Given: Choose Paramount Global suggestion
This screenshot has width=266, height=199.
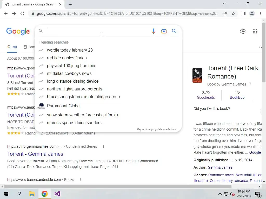Looking at the screenshot, I should point(108,106).
